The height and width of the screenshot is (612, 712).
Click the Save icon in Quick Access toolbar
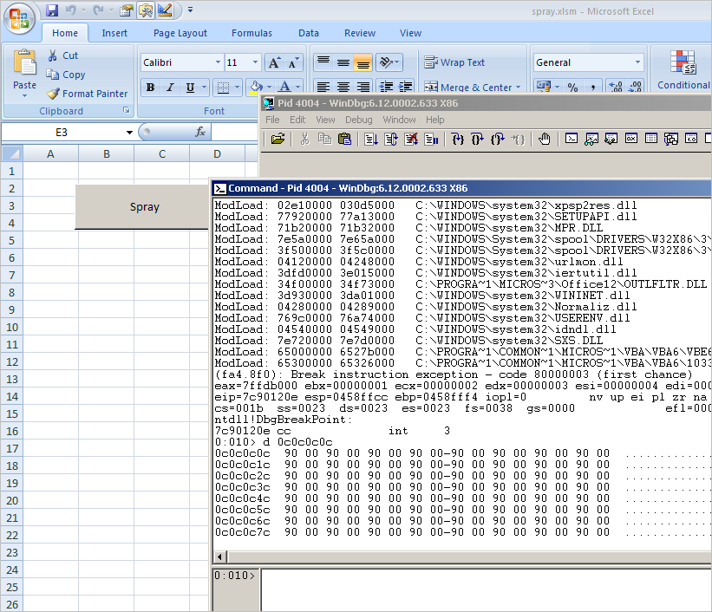click(52, 10)
